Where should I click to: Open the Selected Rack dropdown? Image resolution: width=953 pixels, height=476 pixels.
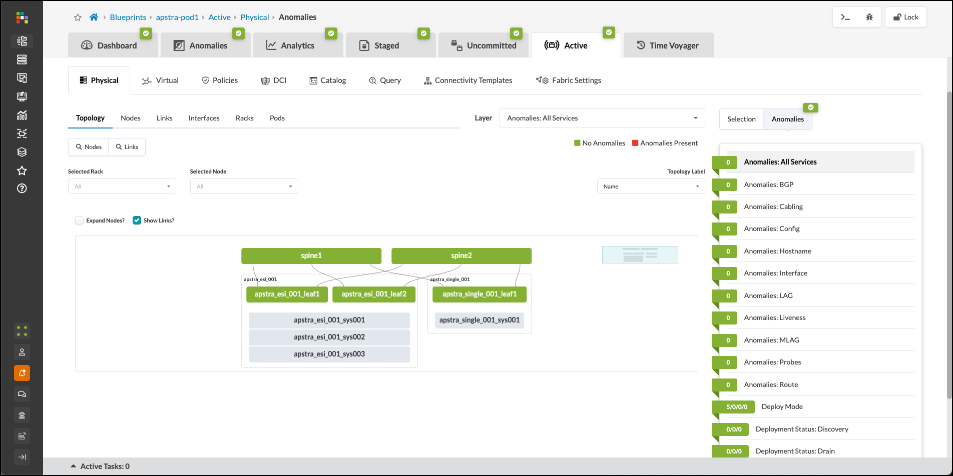(122, 186)
